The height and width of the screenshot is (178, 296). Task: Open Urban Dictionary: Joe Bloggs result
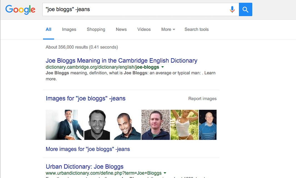click(84, 167)
